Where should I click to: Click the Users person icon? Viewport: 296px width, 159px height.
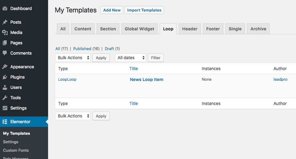point(5,87)
